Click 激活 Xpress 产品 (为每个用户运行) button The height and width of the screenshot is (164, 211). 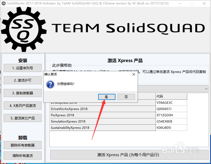point(129,155)
